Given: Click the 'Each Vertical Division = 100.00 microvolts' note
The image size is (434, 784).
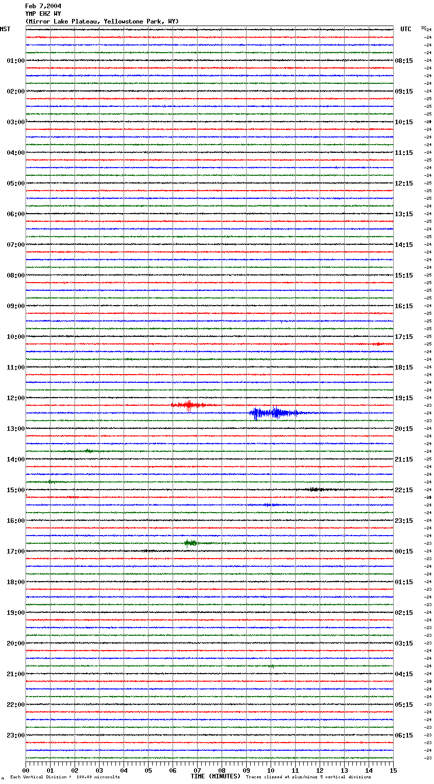Looking at the screenshot, I should pyautogui.click(x=65, y=777).
